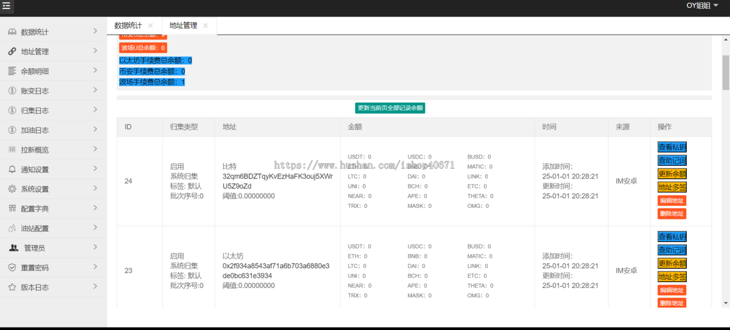This screenshot has height=330, width=730.
Task: Click the shield icon beside 重置密码
Action: (x=12, y=267)
